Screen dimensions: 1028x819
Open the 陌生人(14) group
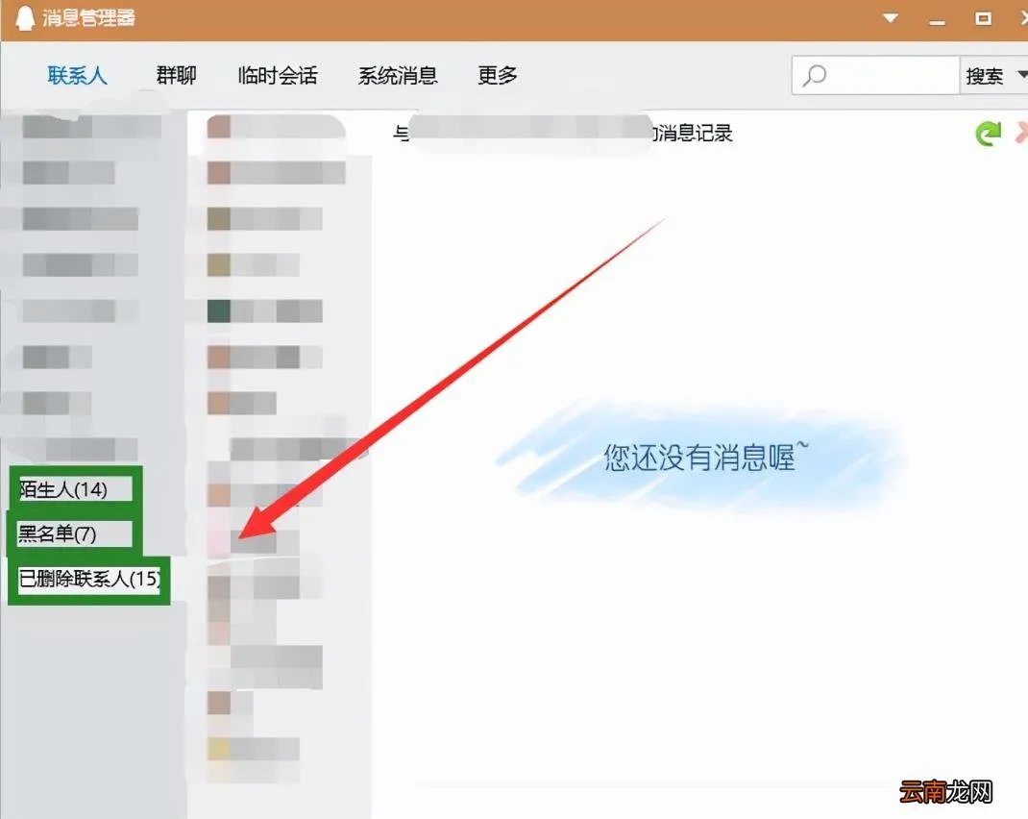(63, 489)
